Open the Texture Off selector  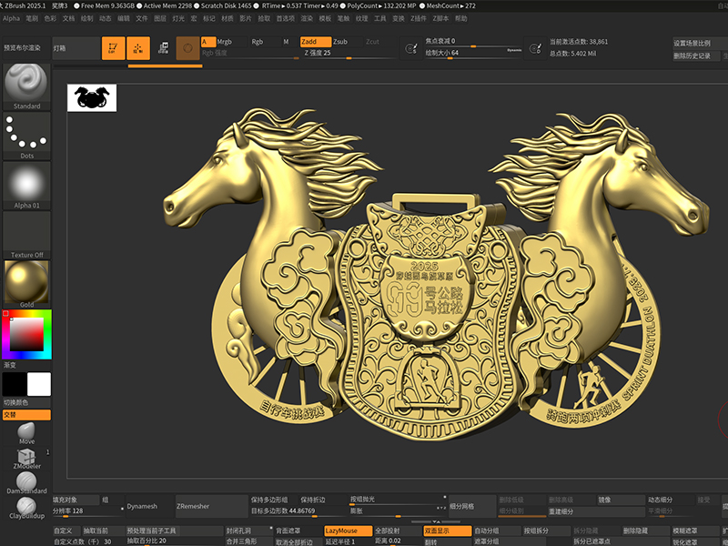click(x=26, y=236)
